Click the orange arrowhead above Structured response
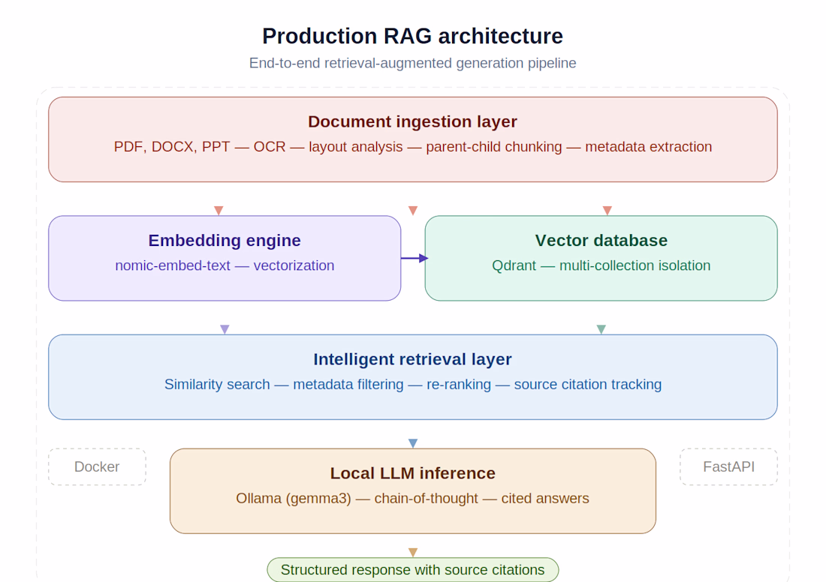 click(413, 552)
